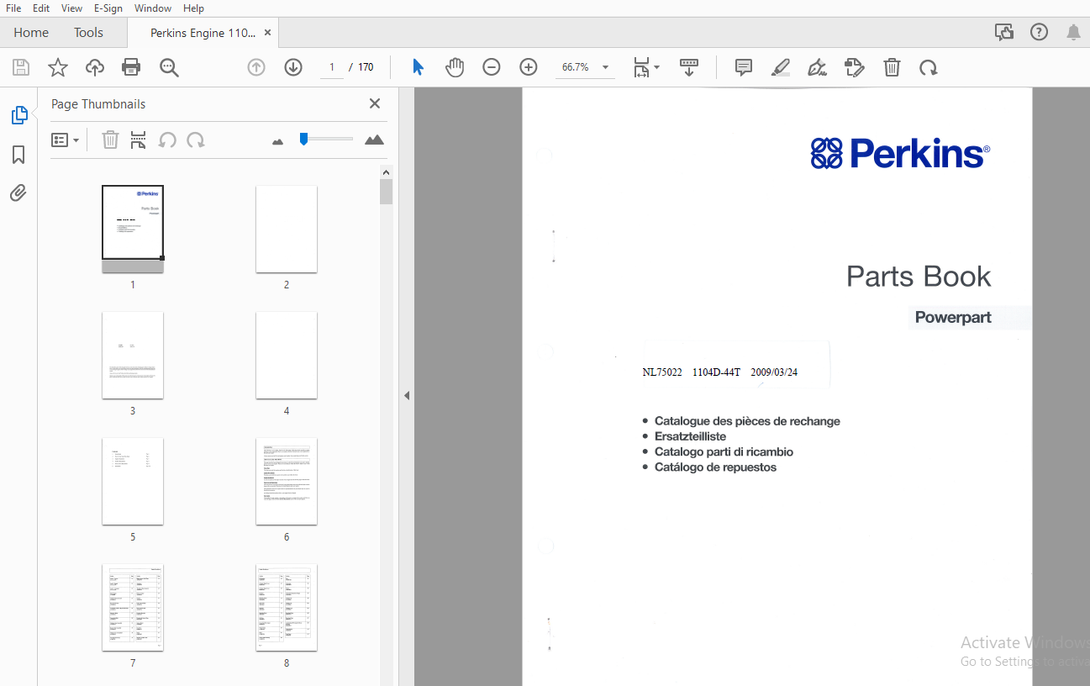This screenshot has width=1090, height=686.
Task: Enlarge thumbnail size large mountains icon
Action: coord(375,140)
